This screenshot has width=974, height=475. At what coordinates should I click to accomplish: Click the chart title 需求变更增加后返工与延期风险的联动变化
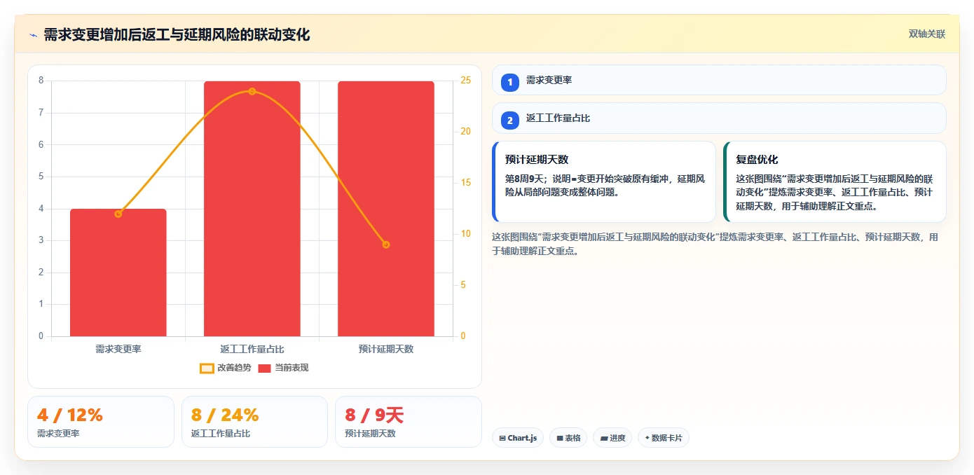pos(177,35)
